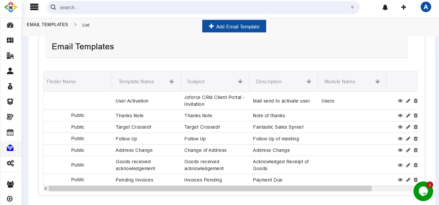Open the Contacts module in the sidebar
Screen dimensions: 439x205
10,40
